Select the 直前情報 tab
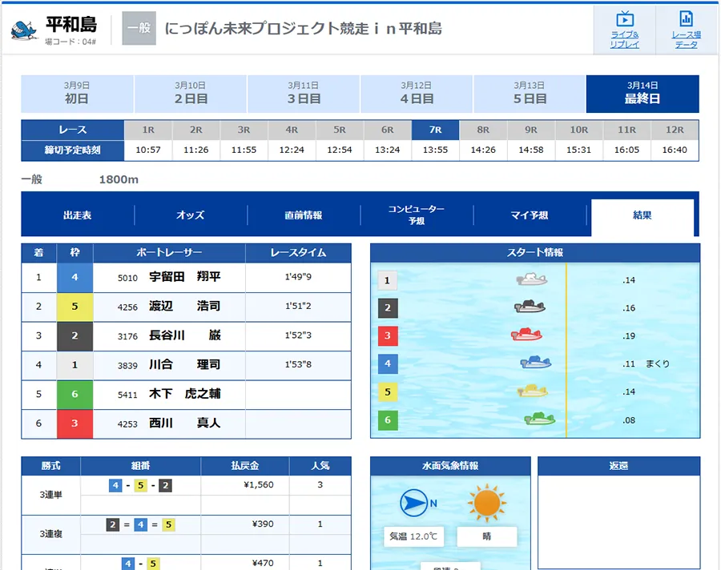 (x=304, y=215)
